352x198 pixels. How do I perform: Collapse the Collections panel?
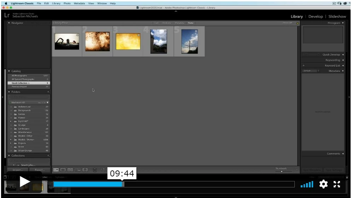(9, 156)
